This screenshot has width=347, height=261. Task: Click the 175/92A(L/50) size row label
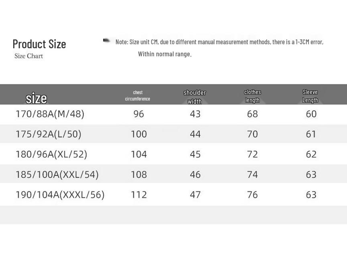pyautogui.click(x=49, y=134)
